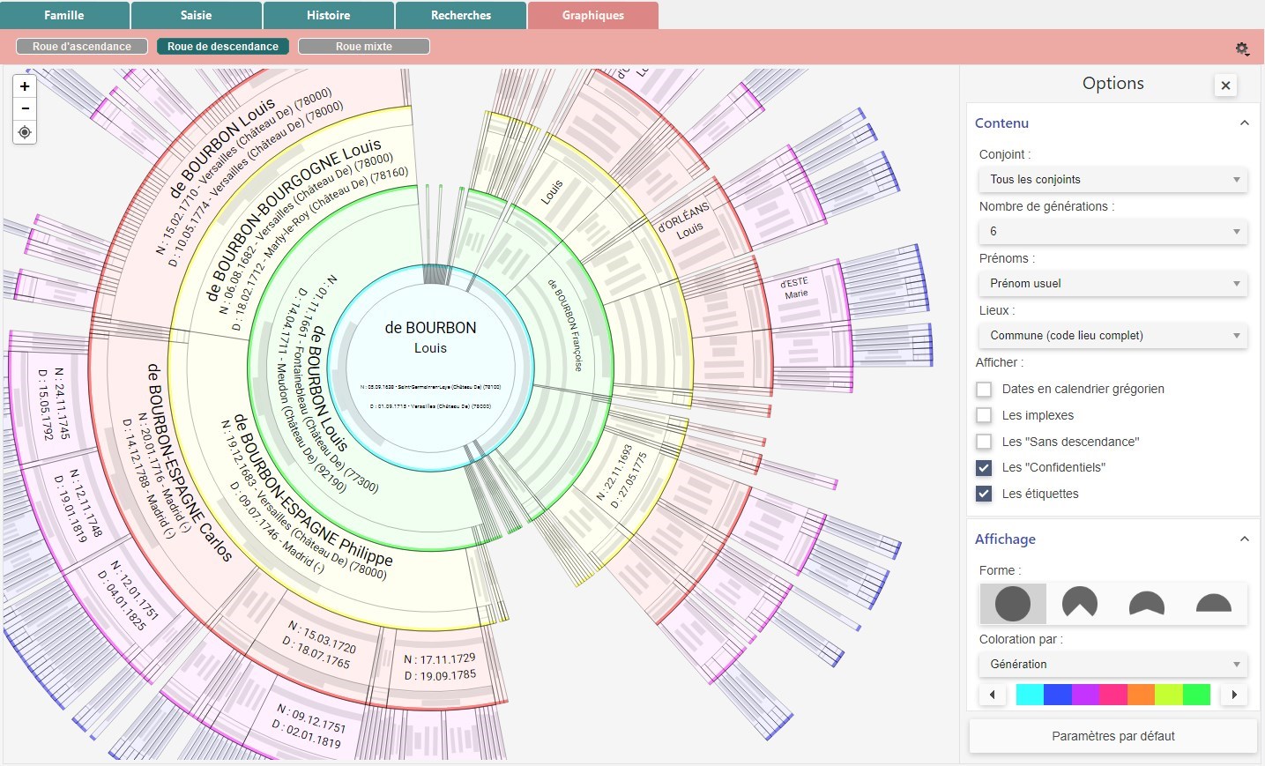Pick the rainbow generation color palette strip
1265x766 pixels.
pos(1113,695)
